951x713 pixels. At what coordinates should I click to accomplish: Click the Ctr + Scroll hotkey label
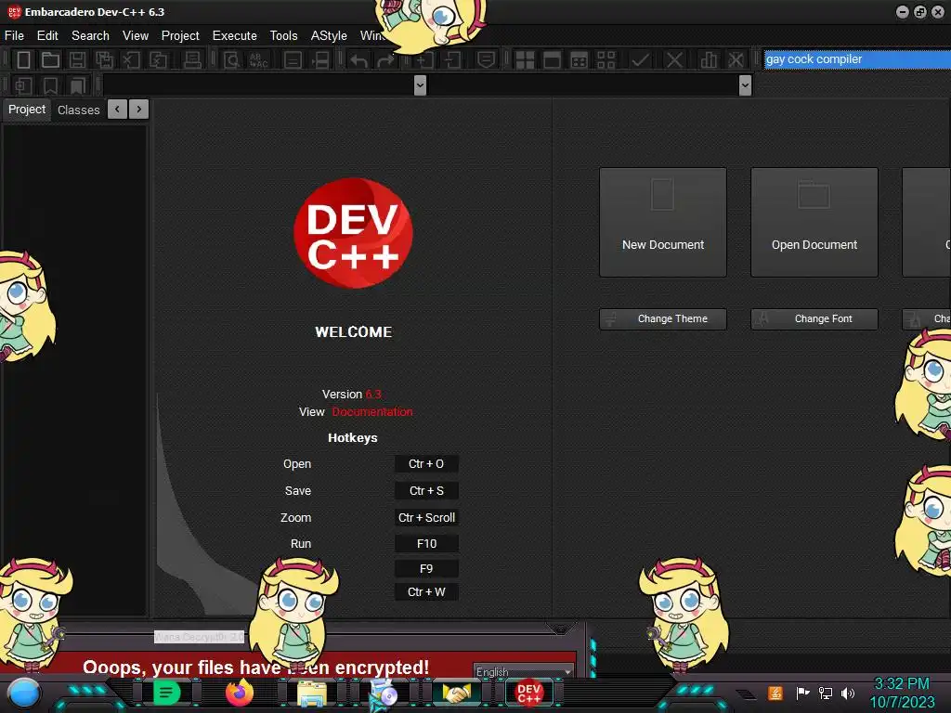(x=426, y=517)
